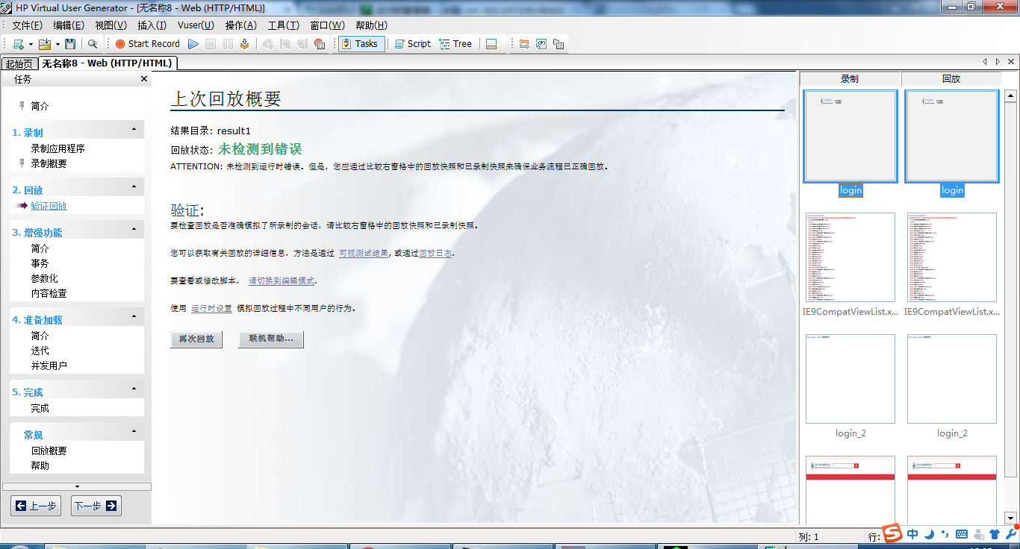This screenshot has width=1020, height=549.
Task: Click the 联机帮助... button
Action: [x=271, y=339]
